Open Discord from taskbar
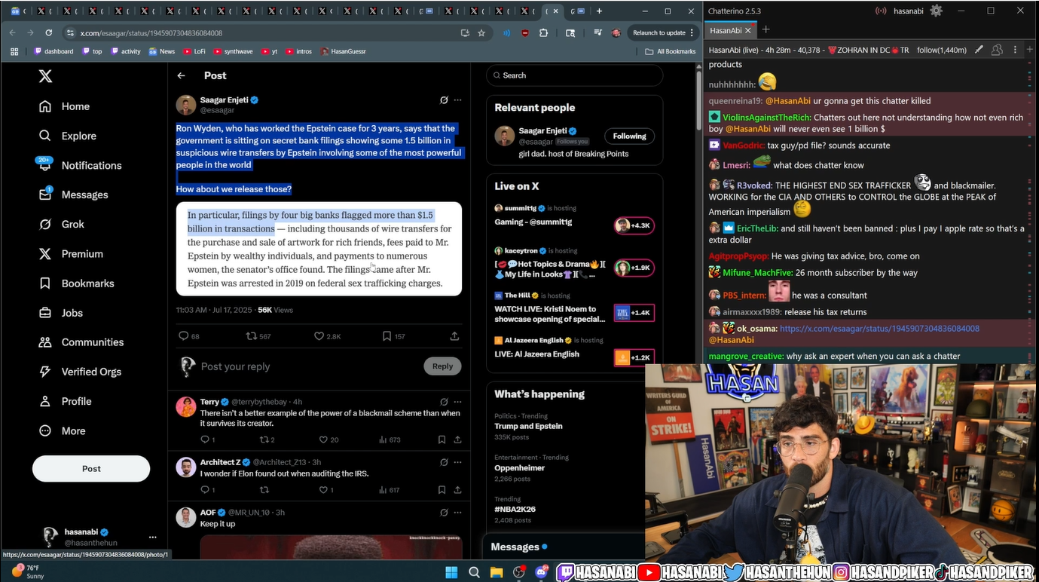Screen dimensions: 1039x582 541,572
